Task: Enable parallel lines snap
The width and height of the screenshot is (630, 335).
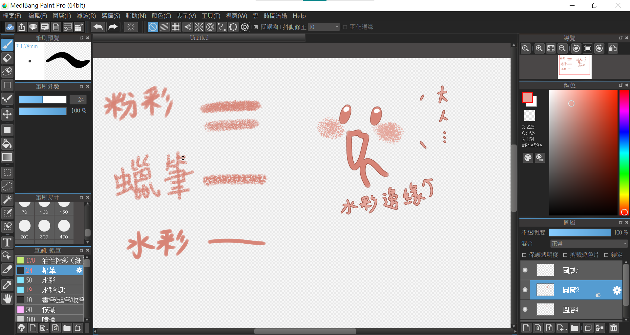Action: pos(164,27)
